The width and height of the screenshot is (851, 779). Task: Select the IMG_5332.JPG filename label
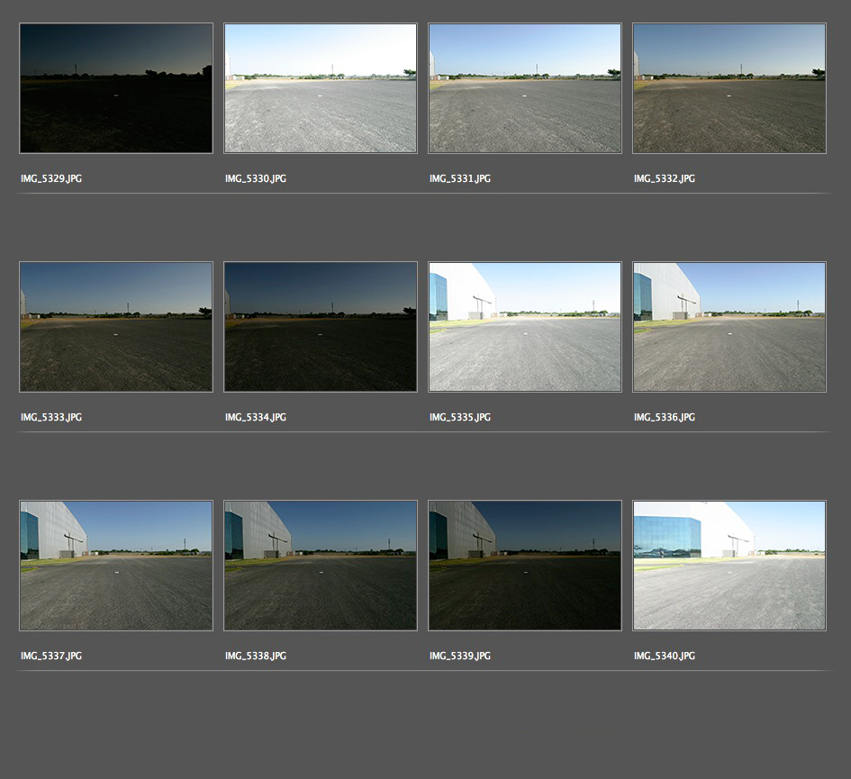click(665, 179)
